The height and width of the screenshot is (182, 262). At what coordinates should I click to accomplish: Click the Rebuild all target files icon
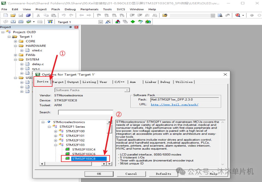(x=21, y=22)
